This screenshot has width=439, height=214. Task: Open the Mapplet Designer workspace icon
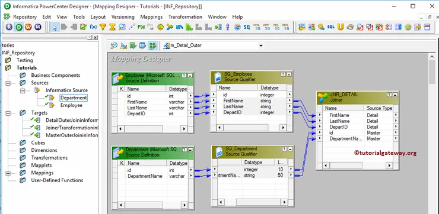point(143,46)
